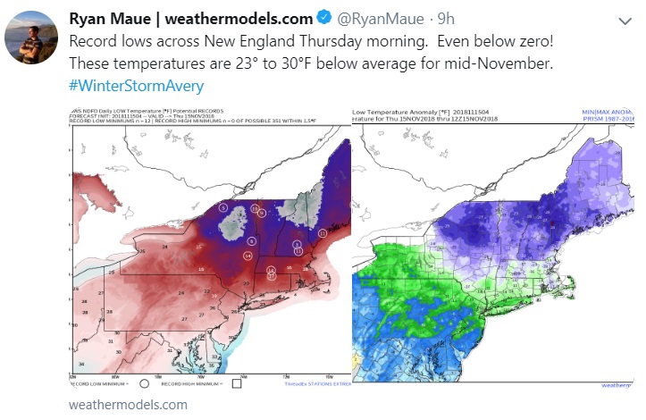Click the blue verified checkmark badge
Image resolution: width=646 pixels, height=420 pixels.
(324, 18)
